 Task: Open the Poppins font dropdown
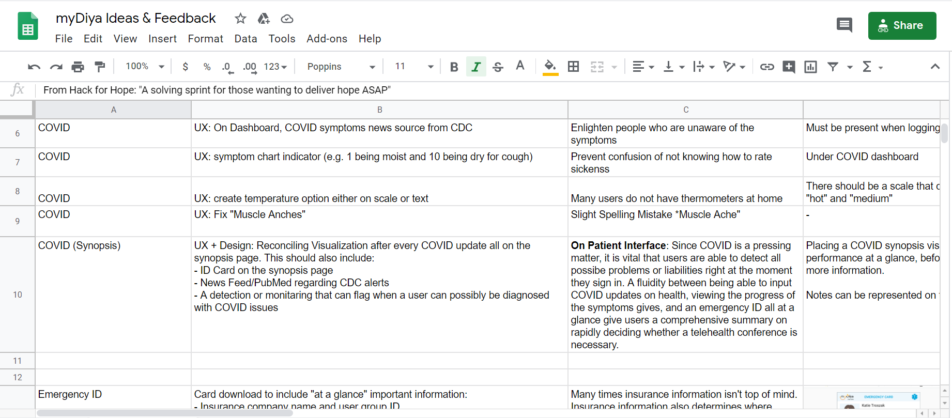point(341,67)
